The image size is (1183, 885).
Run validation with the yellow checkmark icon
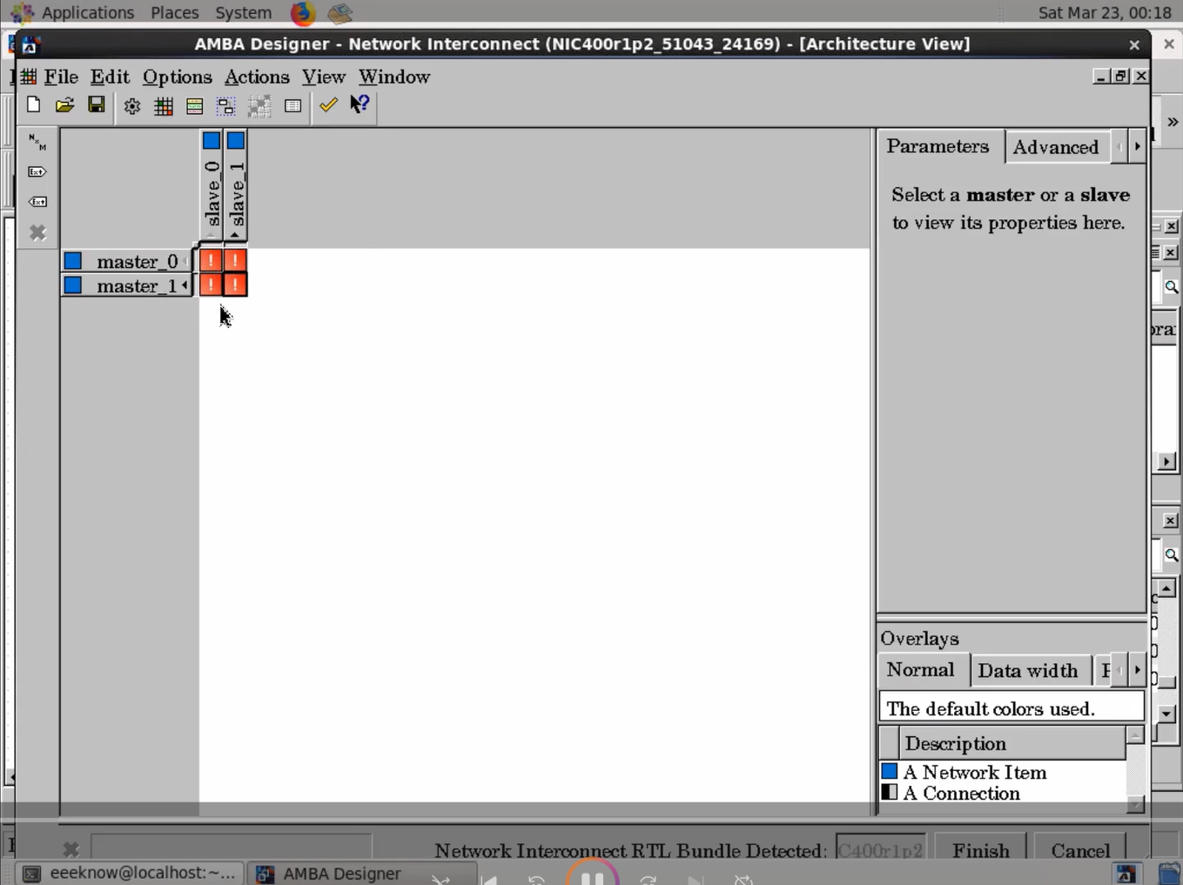328,105
